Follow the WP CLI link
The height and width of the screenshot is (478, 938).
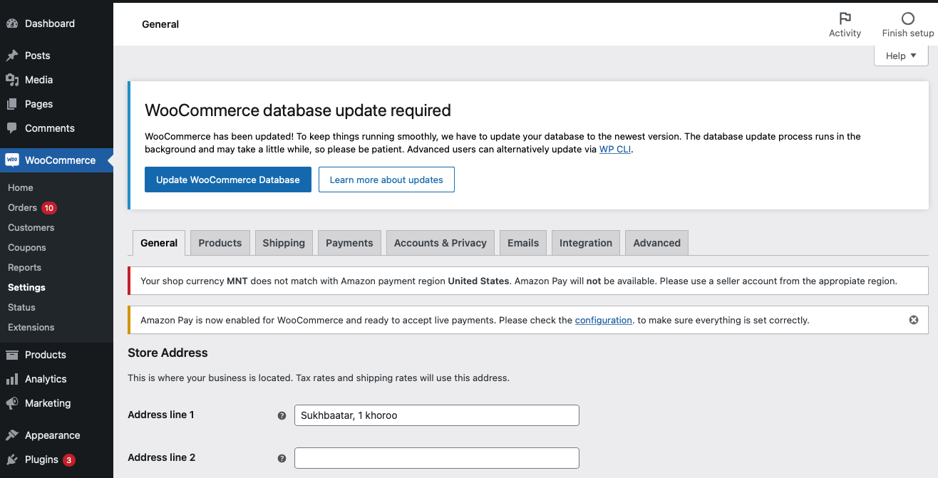[x=615, y=150]
